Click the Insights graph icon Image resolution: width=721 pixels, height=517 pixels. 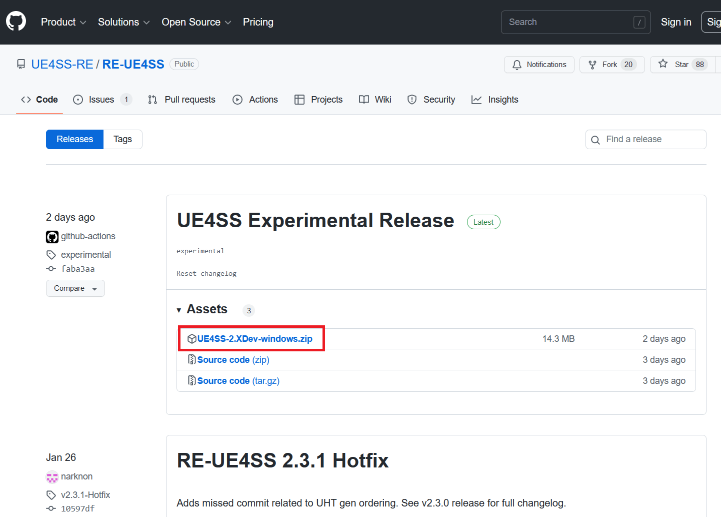476,100
